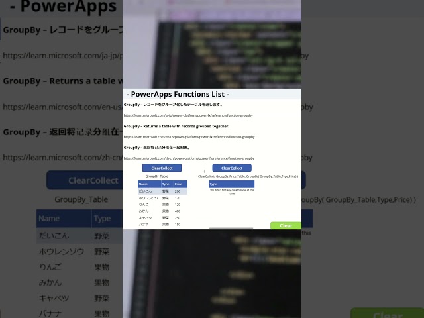Click the "We didn't find any data" message

pos(232,191)
